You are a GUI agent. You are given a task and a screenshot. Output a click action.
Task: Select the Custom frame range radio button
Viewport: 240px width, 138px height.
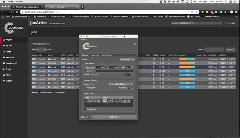(x=85, y=71)
